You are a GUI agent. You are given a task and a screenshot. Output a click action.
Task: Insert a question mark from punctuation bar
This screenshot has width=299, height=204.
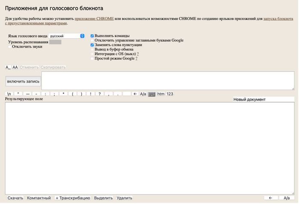(100, 94)
